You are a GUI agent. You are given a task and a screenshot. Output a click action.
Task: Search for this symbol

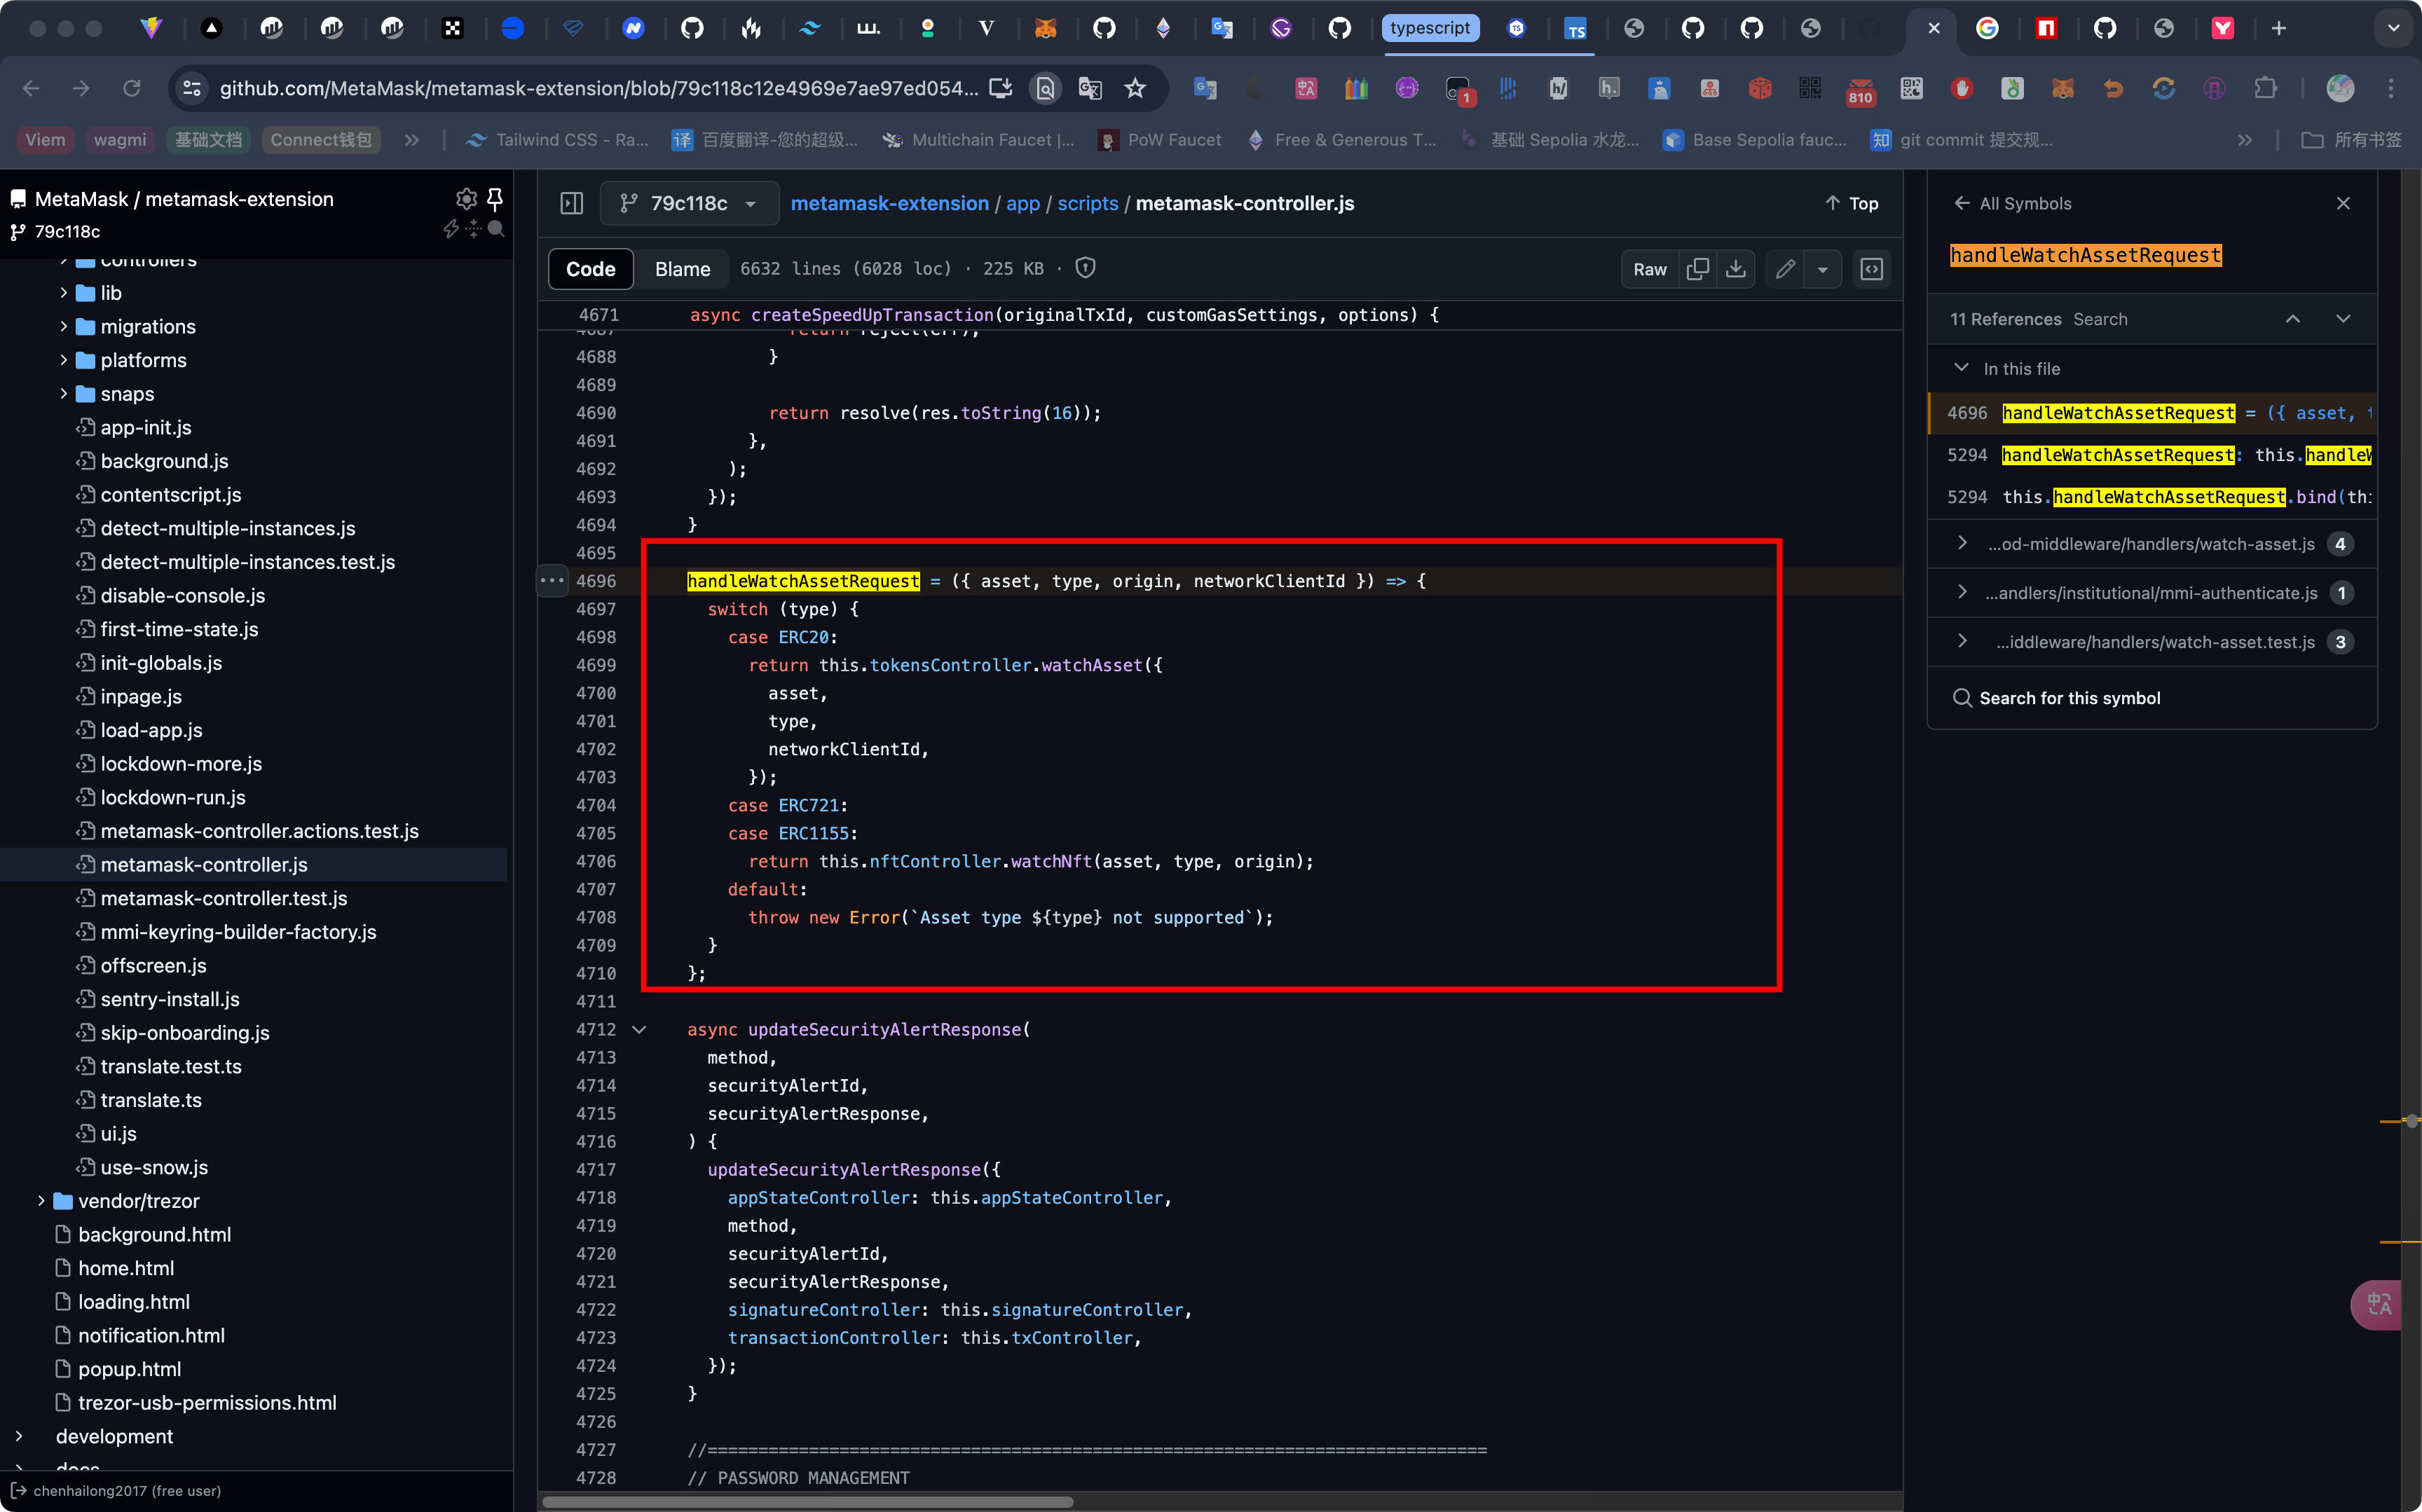pos(2056,697)
